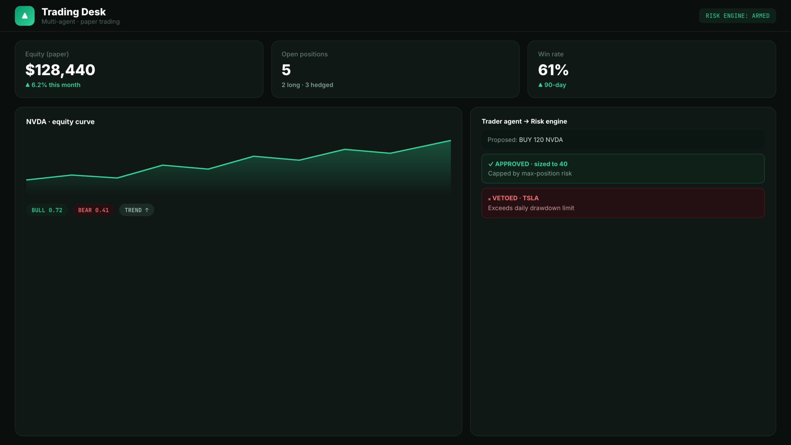This screenshot has height=445, width=791.
Task: Expand the APPROVED sized to 40 card
Action: pyautogui.click(x=623, y=169)
